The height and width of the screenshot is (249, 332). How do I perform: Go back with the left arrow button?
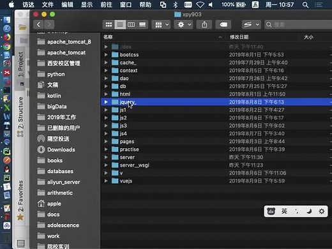(38, 25)
